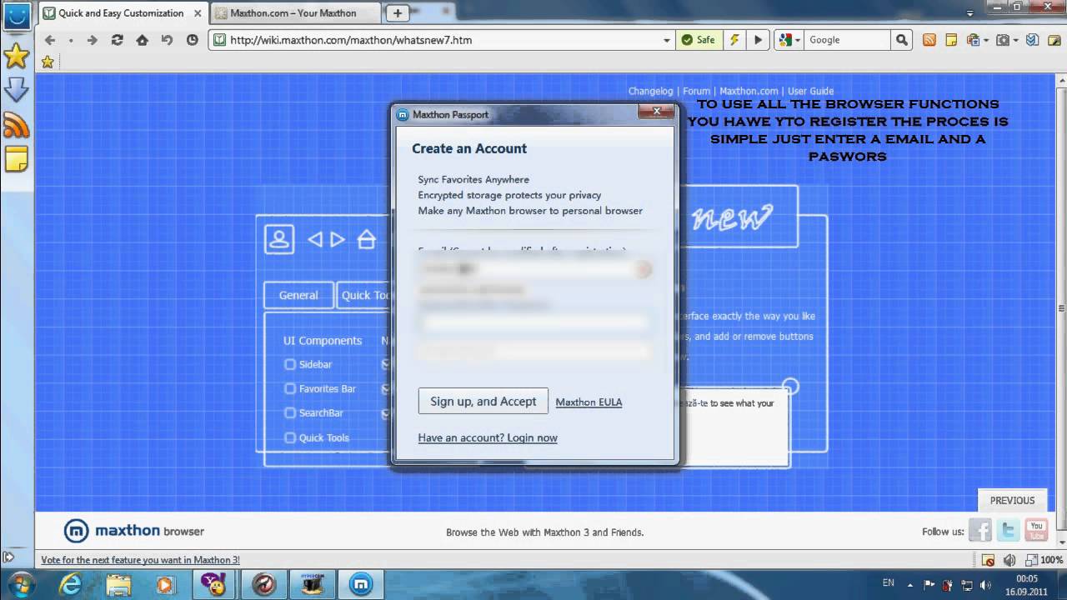Toggle the lightning browsing mode icon
This screenshot has height=600, width=1067.
tap(734, 40)
